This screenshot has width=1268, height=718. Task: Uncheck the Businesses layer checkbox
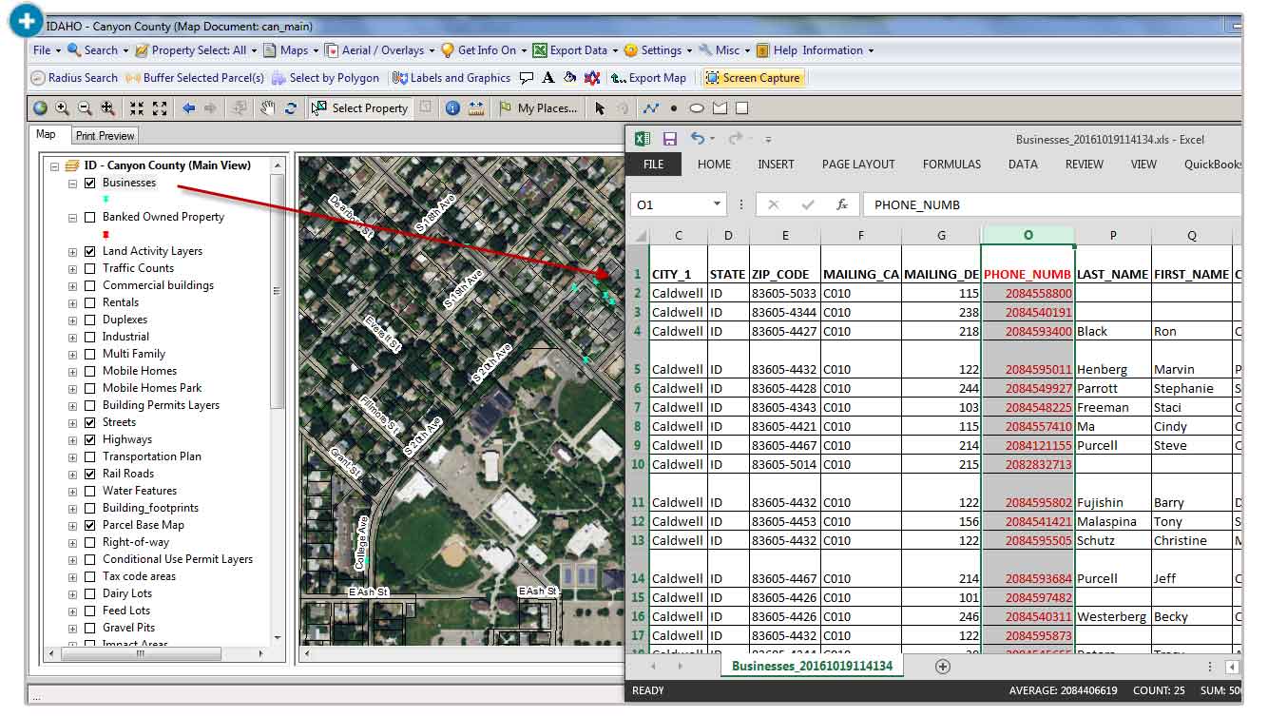tap(90, 183)
